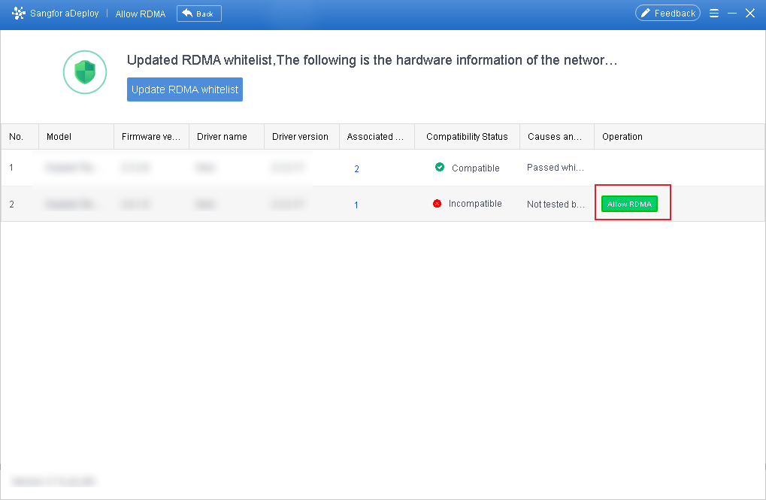Click the Allow RDMA title label
The width and height of the screenshot is (766, 500).
(141, 14)
